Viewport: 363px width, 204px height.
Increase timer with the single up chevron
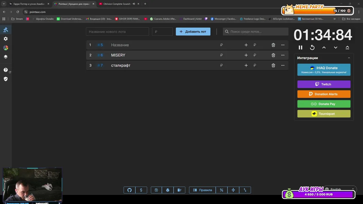tap(324, 48)
